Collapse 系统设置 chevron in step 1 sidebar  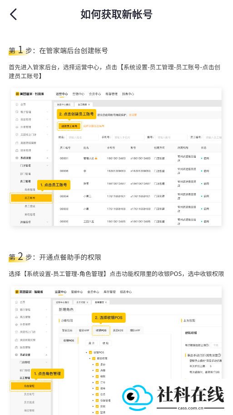tap(47, 158)
